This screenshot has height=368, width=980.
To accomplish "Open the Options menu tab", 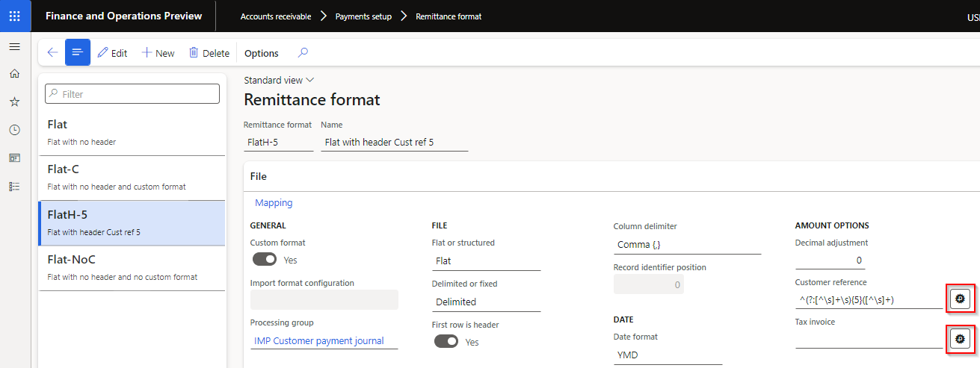I will [x=262, y=53].
